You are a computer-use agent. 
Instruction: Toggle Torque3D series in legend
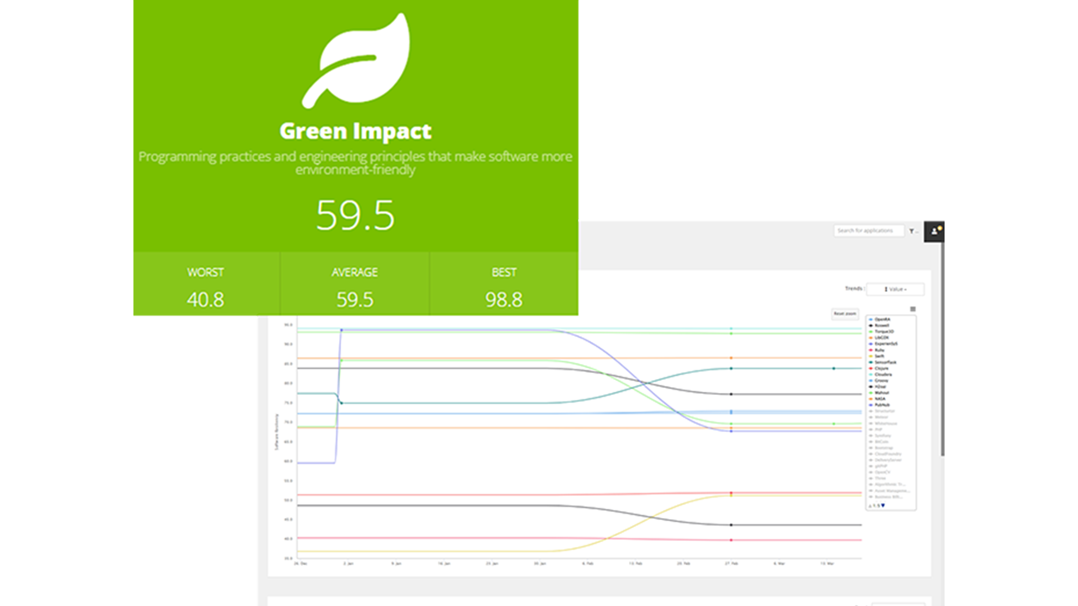[881, 331]
